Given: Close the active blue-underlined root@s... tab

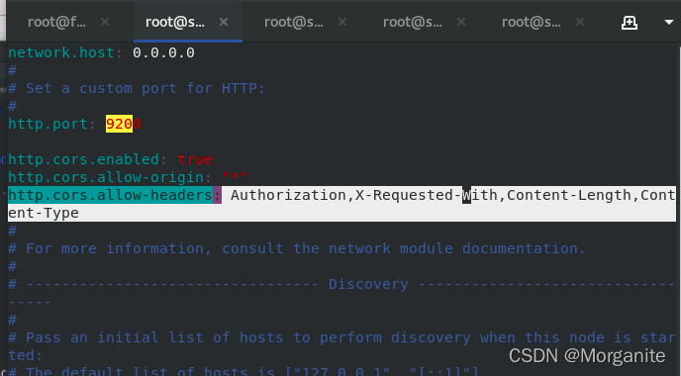Looking at the screenshot, I should 224,22.
